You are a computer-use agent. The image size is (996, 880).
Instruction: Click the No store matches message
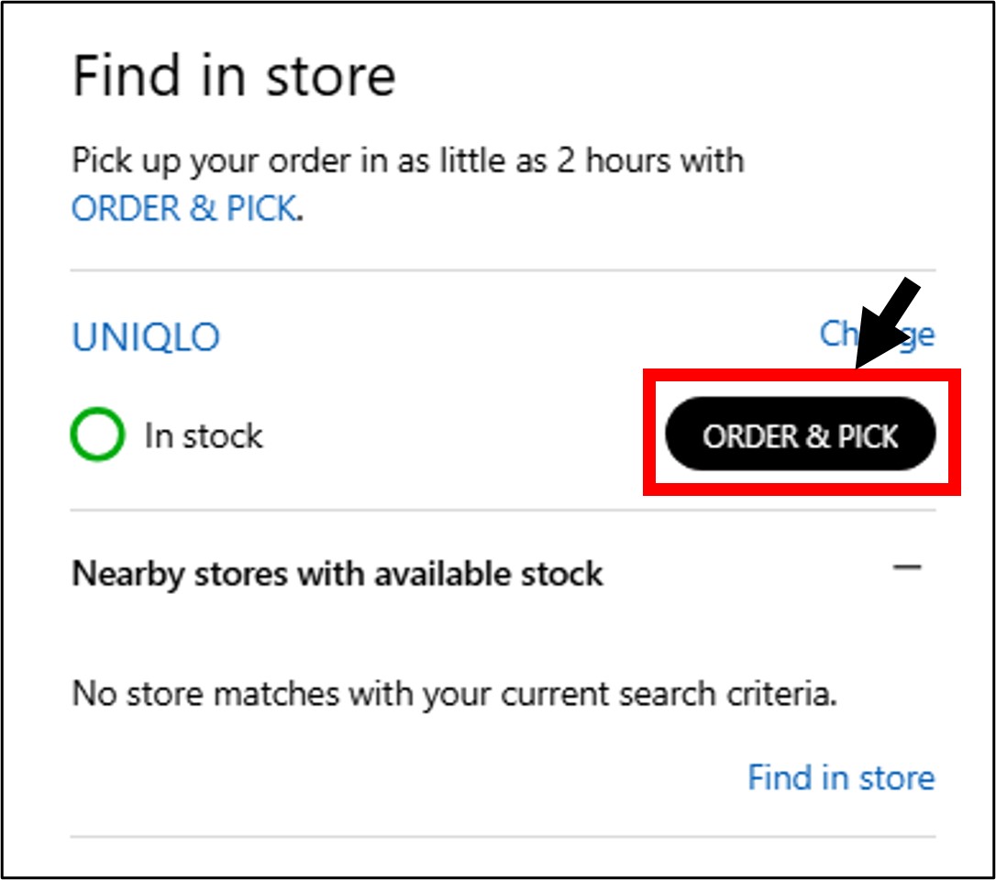point(454,693)
